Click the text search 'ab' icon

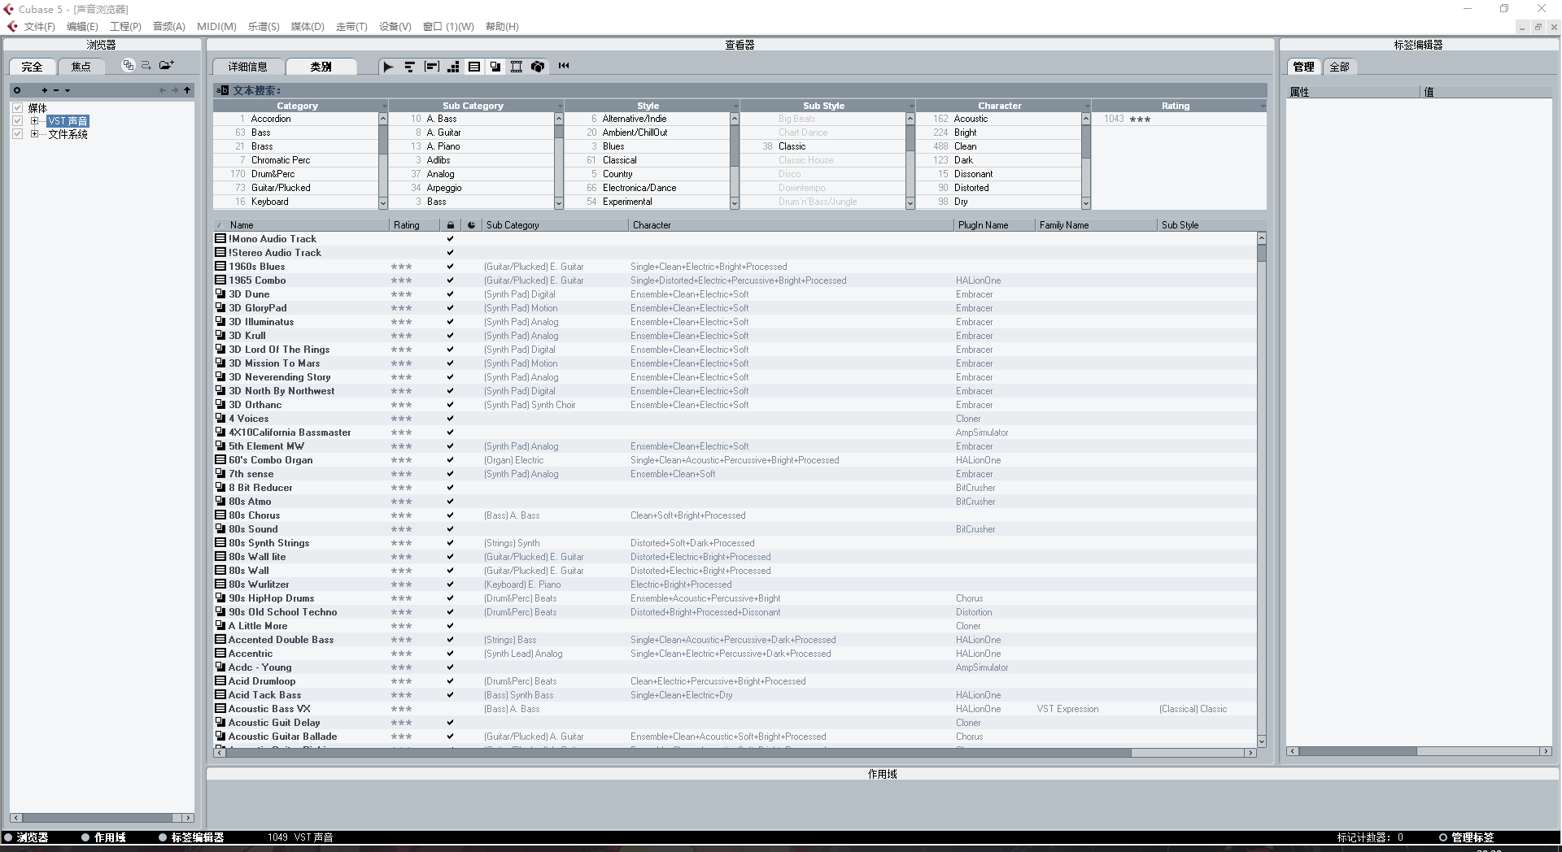pos(223,90)
